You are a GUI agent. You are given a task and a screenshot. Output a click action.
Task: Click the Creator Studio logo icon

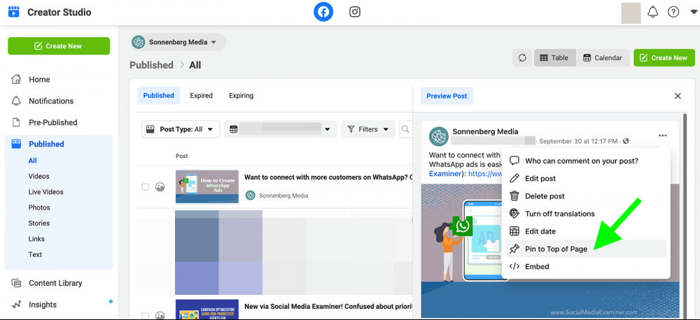(14, 12)
